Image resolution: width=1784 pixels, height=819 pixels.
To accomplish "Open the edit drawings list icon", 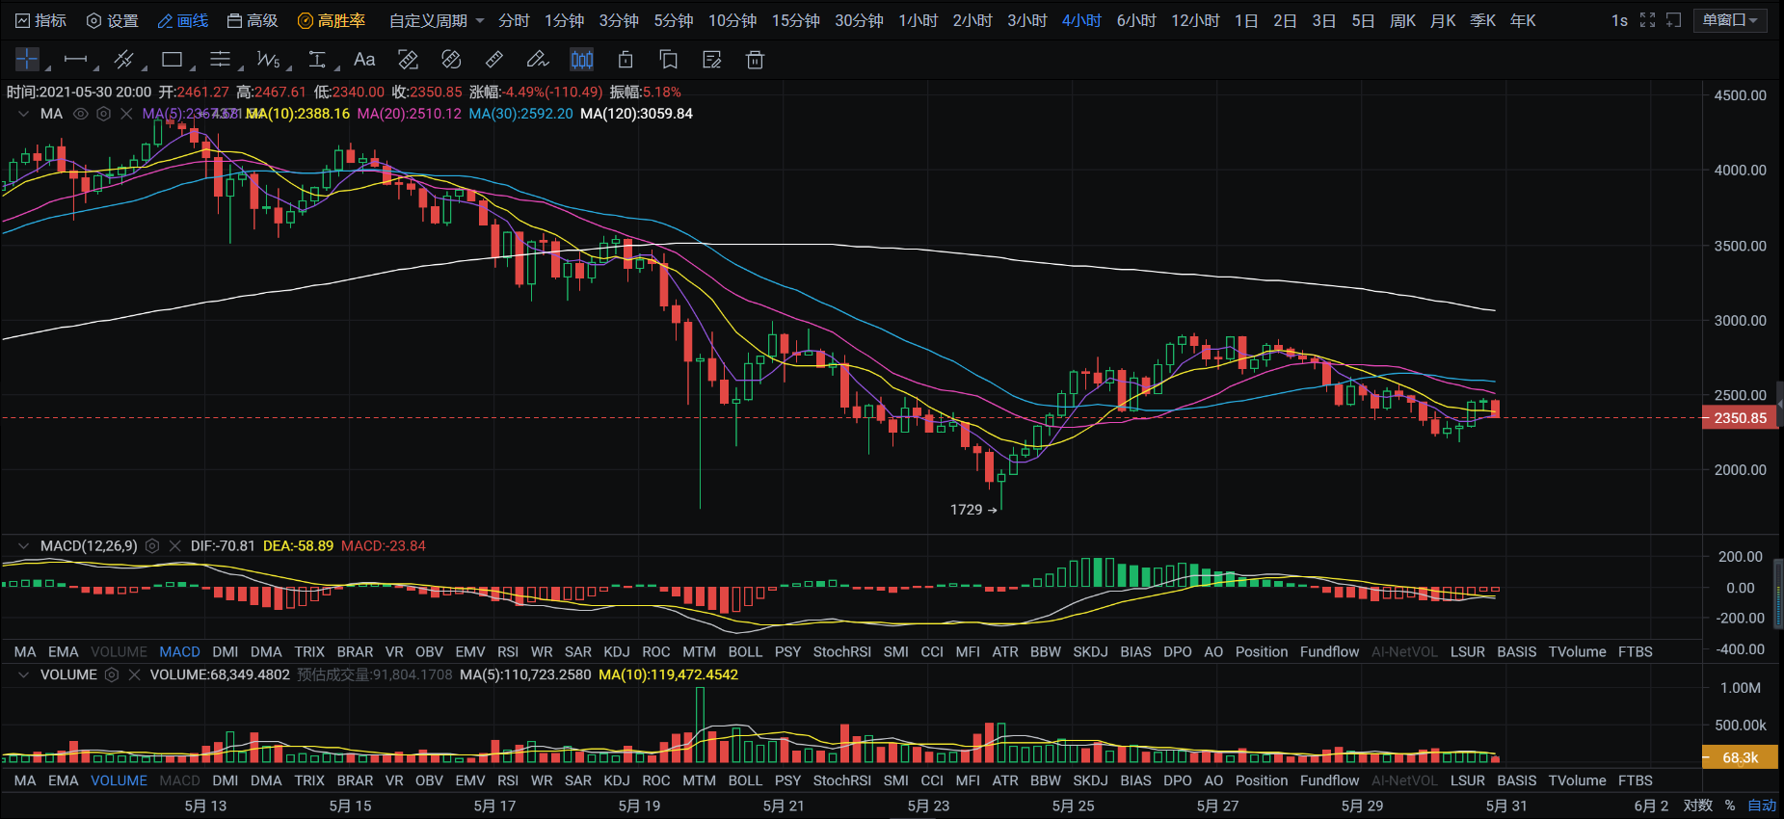I will (712, 60).
